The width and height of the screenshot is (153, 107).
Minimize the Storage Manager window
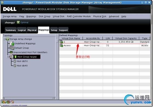142,2
